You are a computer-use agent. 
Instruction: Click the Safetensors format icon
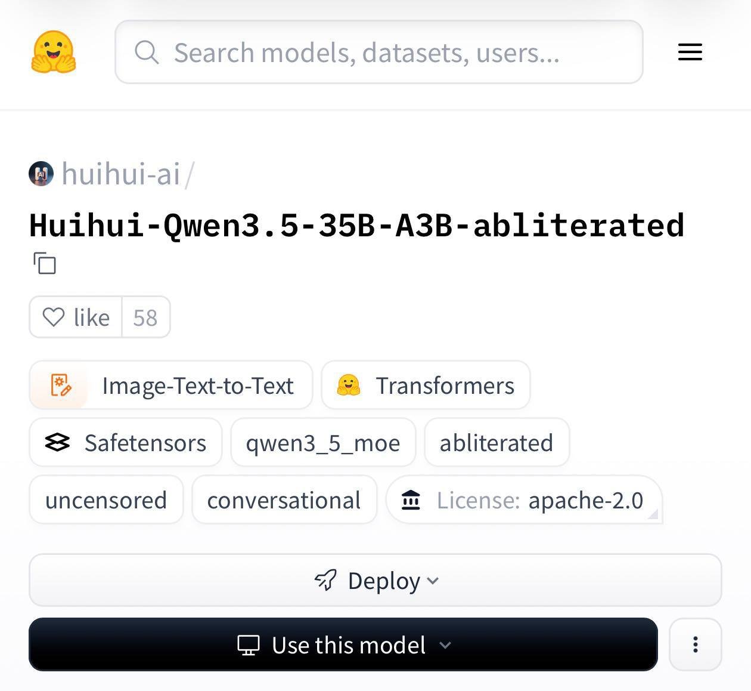point(57,443)
